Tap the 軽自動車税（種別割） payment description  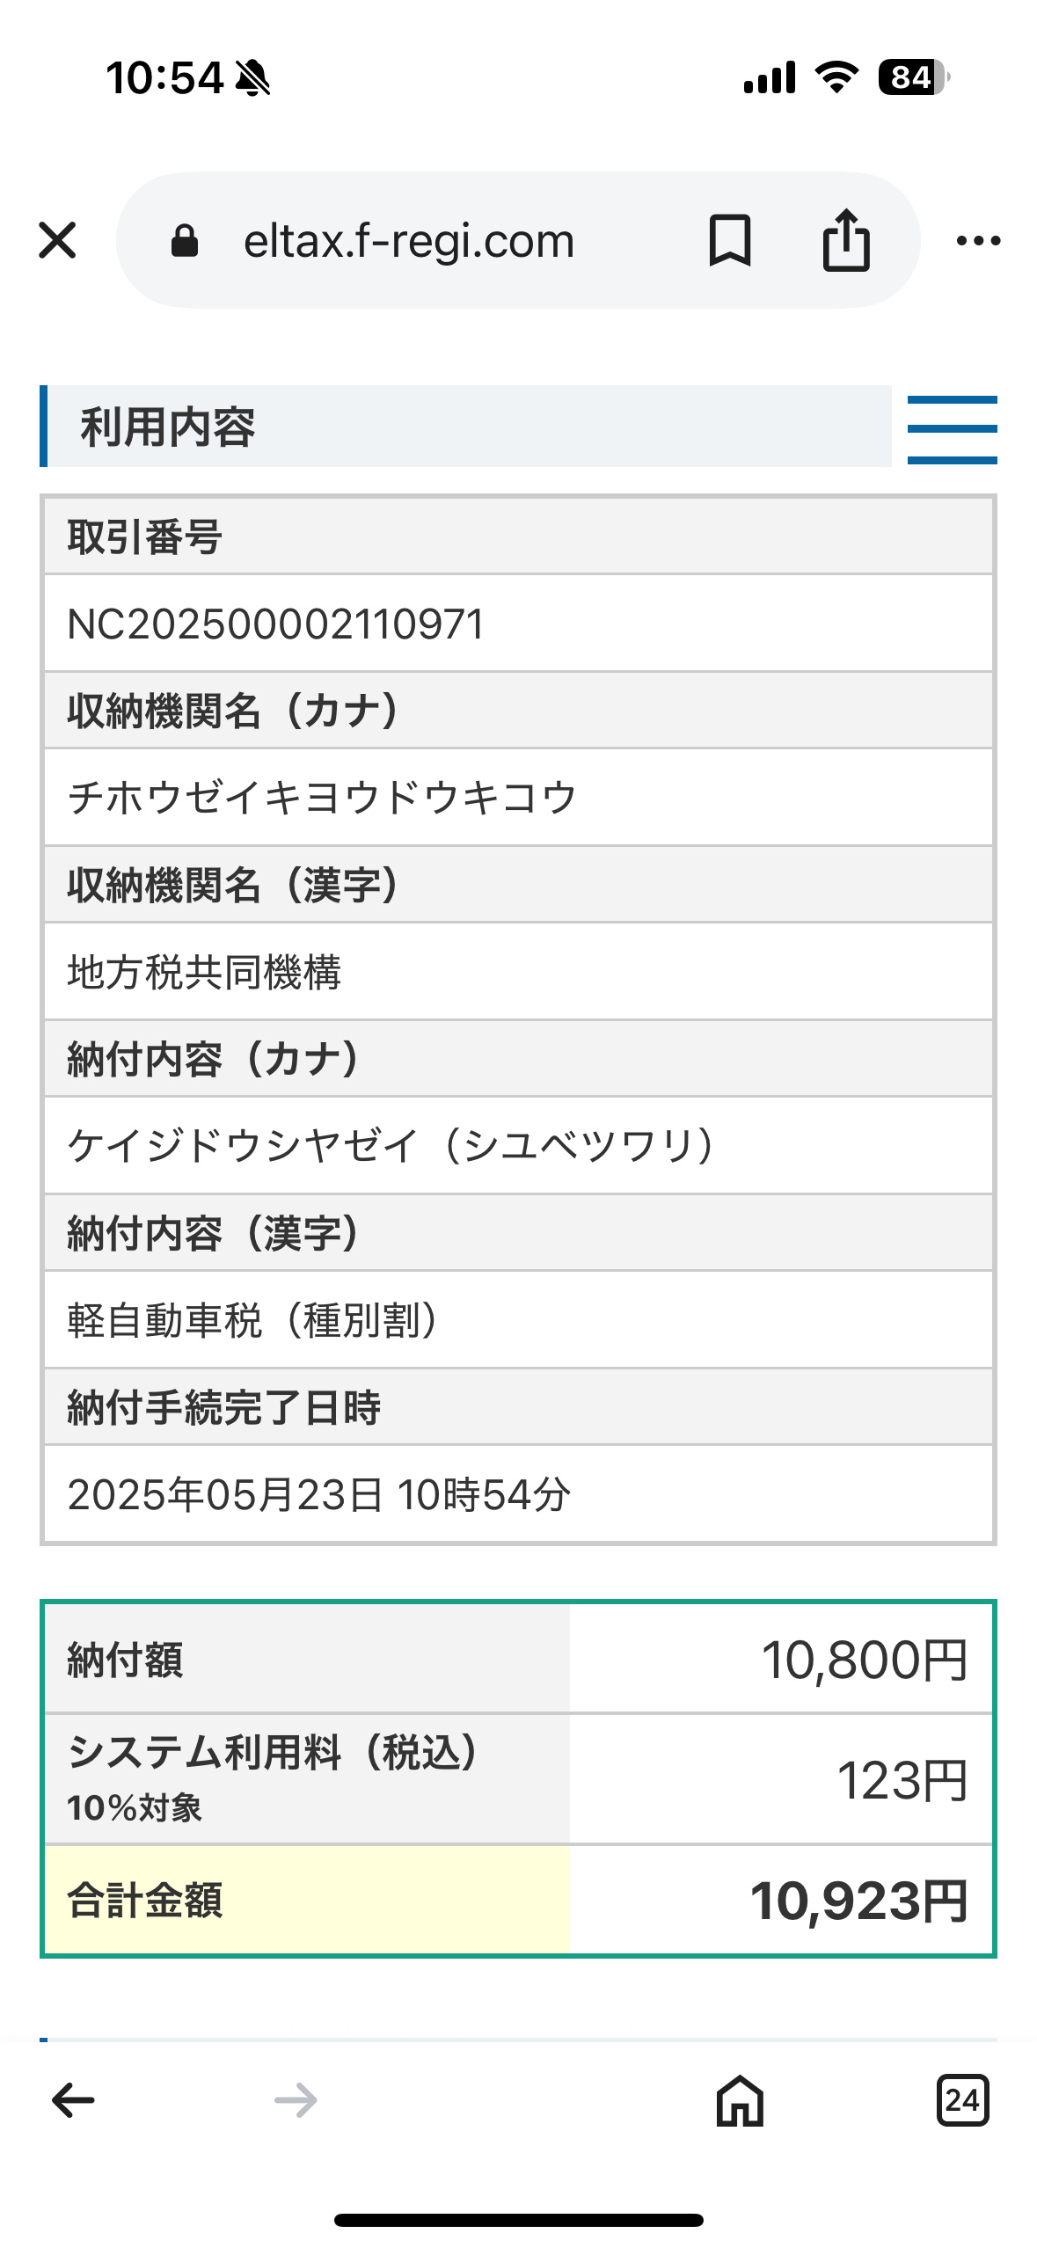[253, 1320]
